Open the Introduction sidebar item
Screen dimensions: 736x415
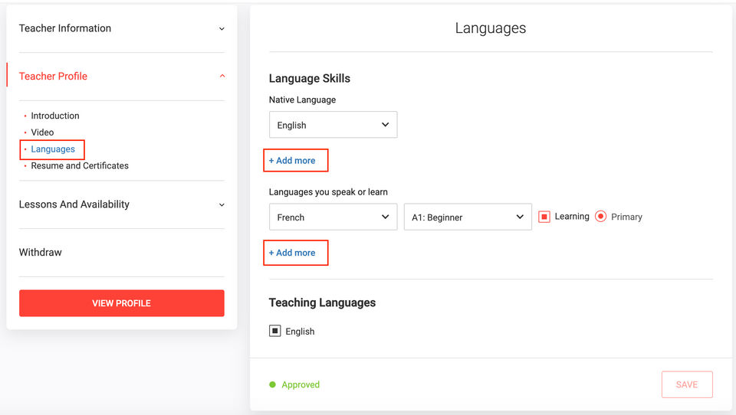[x=55, y=116]
